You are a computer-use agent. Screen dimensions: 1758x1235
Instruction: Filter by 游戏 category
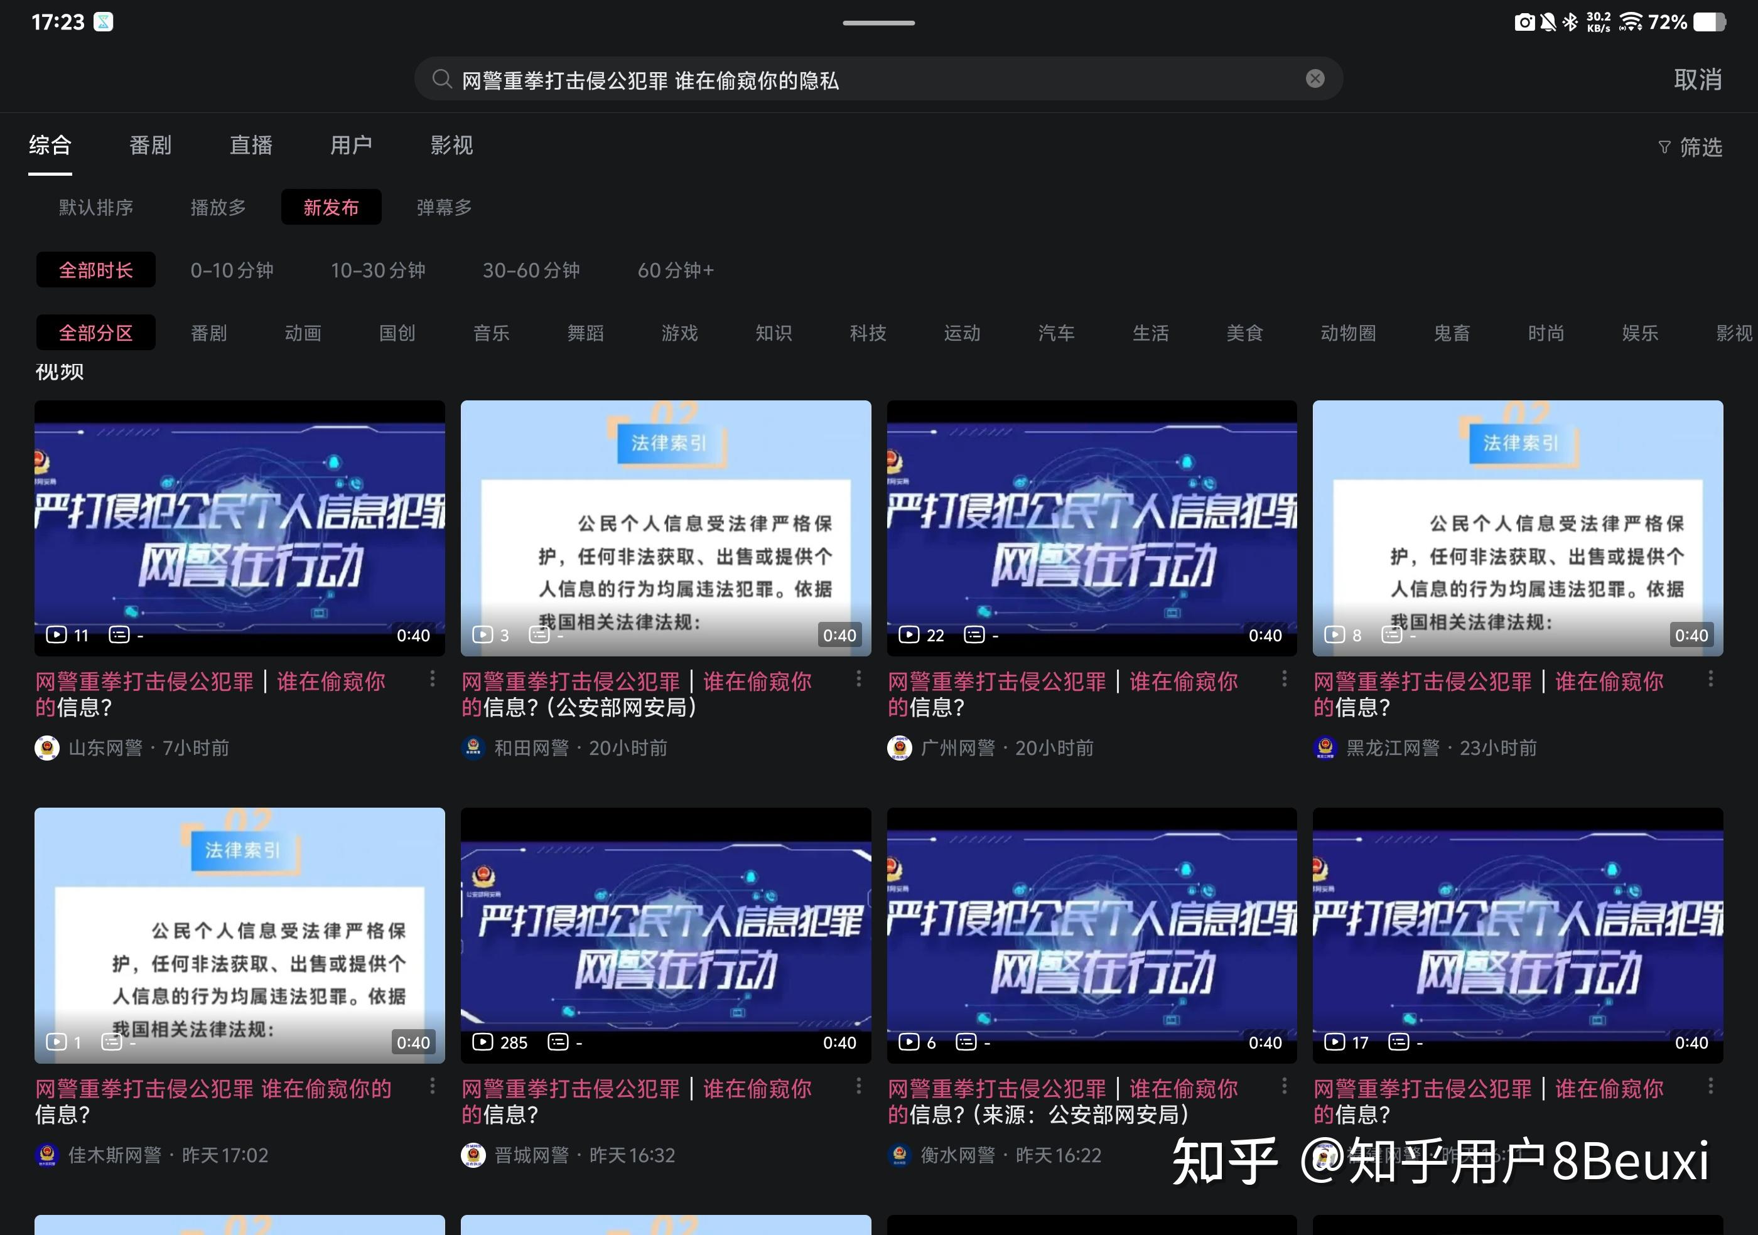point(680,333)
